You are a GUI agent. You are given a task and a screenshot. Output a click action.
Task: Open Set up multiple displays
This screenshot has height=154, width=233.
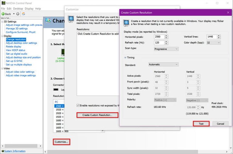pos(19,65)
